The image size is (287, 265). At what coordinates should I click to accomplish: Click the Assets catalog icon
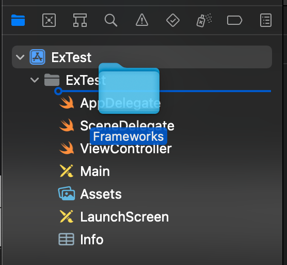coord(67,194)
